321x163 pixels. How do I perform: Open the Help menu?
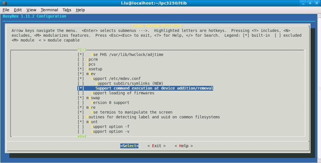coord(80,10)
